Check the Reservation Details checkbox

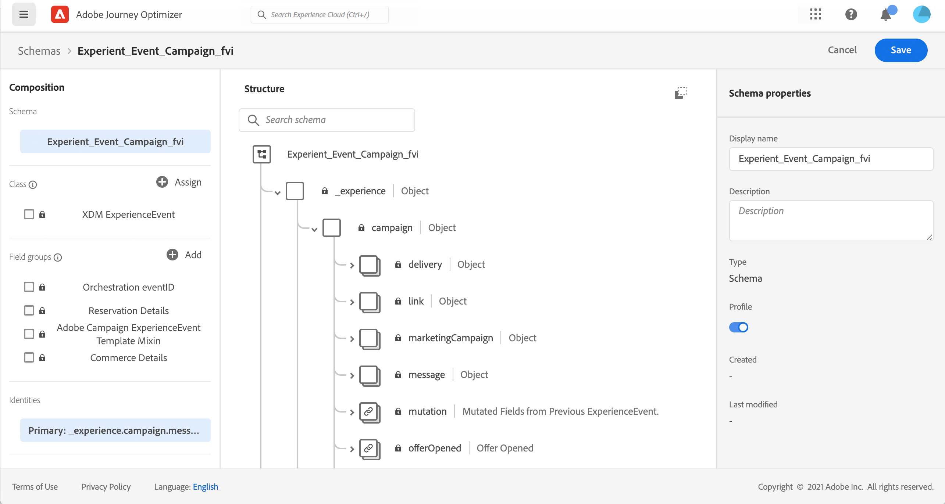[x=29, y=310]
